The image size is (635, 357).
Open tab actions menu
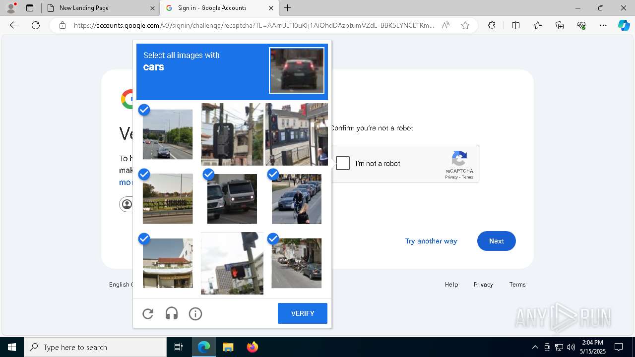(30, 8)
